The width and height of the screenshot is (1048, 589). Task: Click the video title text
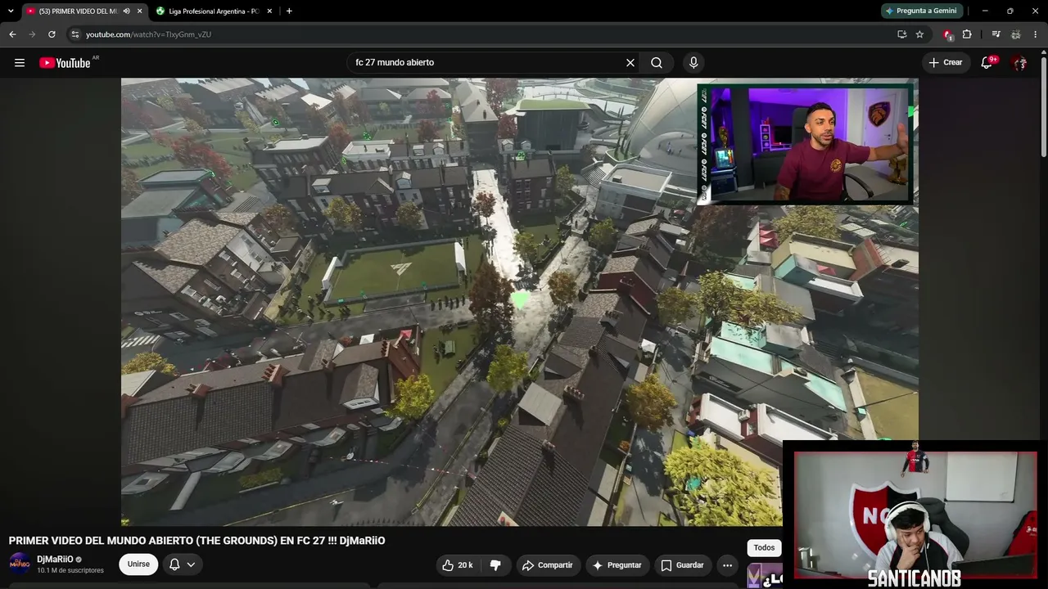click(x=196, y=541)
